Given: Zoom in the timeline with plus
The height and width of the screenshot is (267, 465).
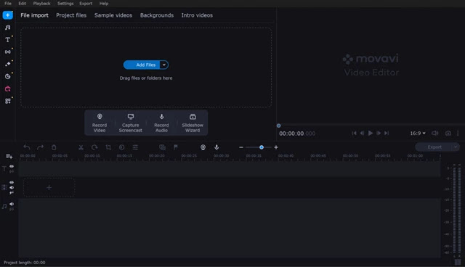Looking at the screenshot, I should (276, 147).
